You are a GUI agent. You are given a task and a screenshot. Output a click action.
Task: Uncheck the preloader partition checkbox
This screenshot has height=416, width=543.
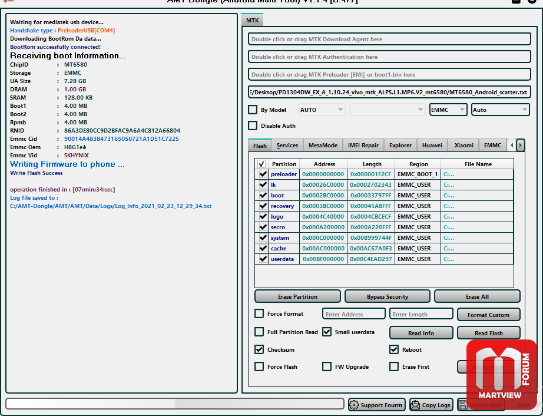click(263, 174)
